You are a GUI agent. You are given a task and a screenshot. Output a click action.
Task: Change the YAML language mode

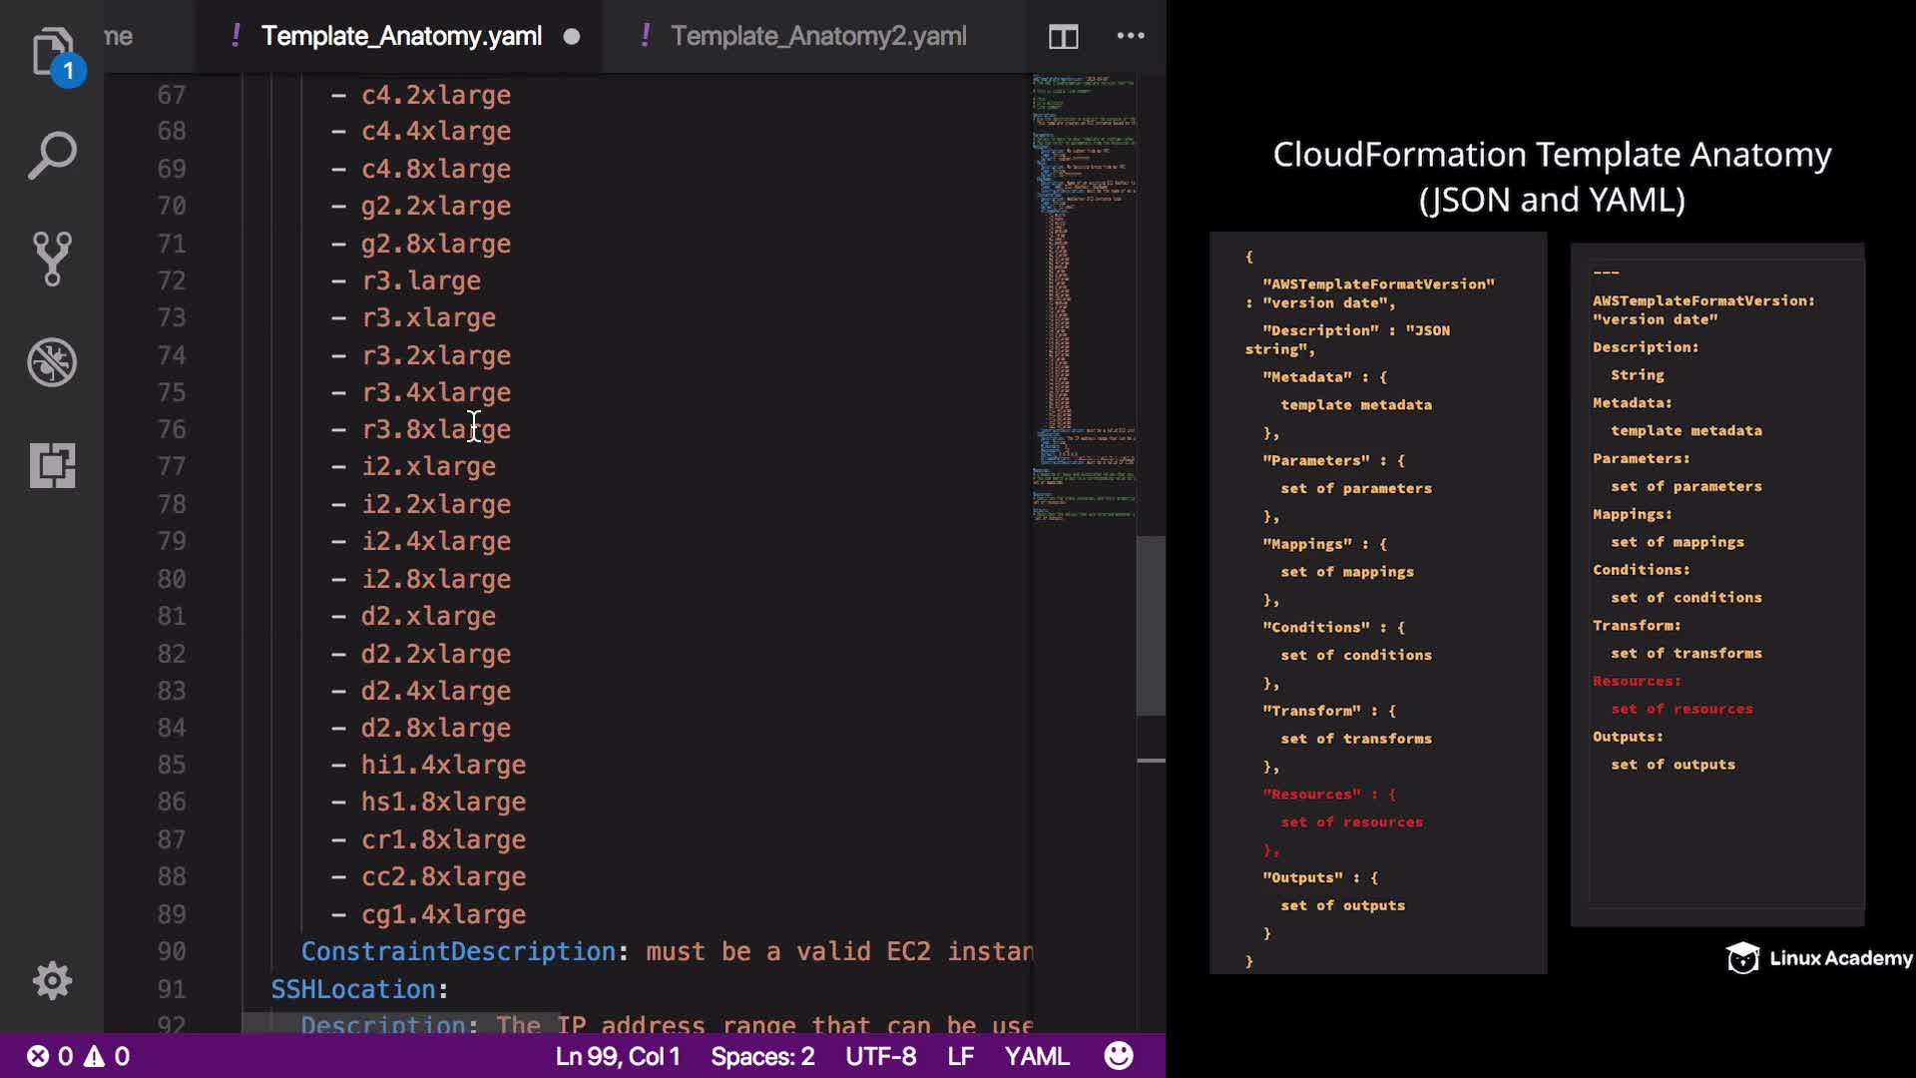point(1036,1055)
